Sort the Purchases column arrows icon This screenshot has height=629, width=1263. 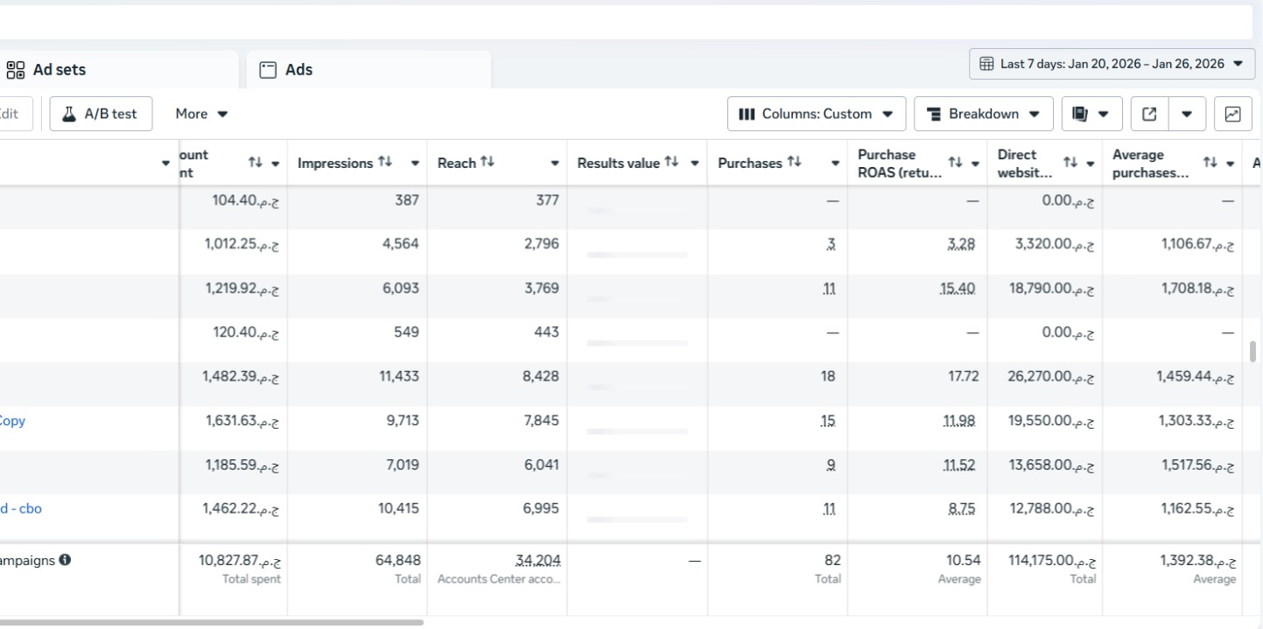[794, 163]
